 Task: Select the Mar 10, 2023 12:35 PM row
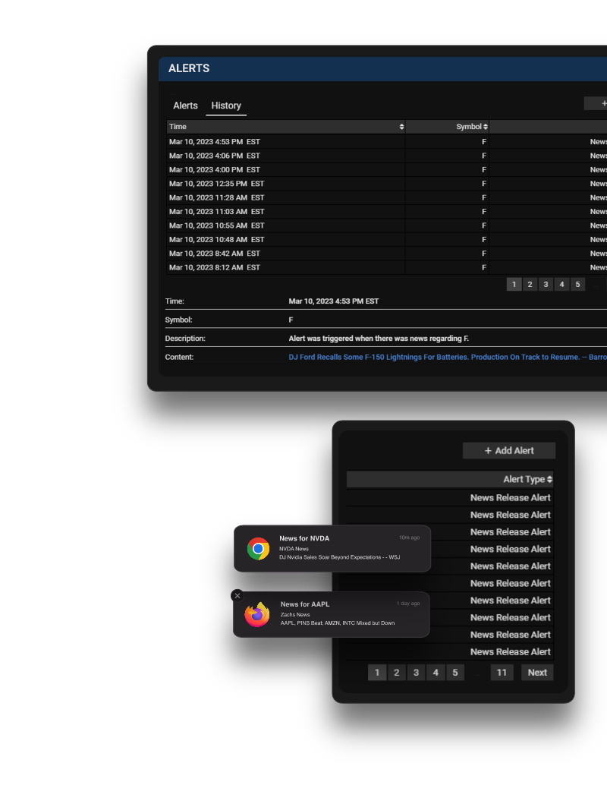(216, 184)
